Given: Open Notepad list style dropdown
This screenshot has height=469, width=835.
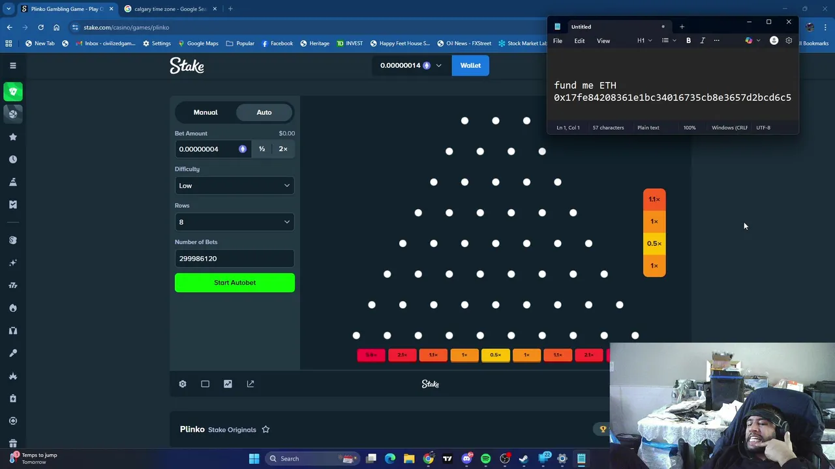Looking at the screenshot, I should [x=668, y=40].
